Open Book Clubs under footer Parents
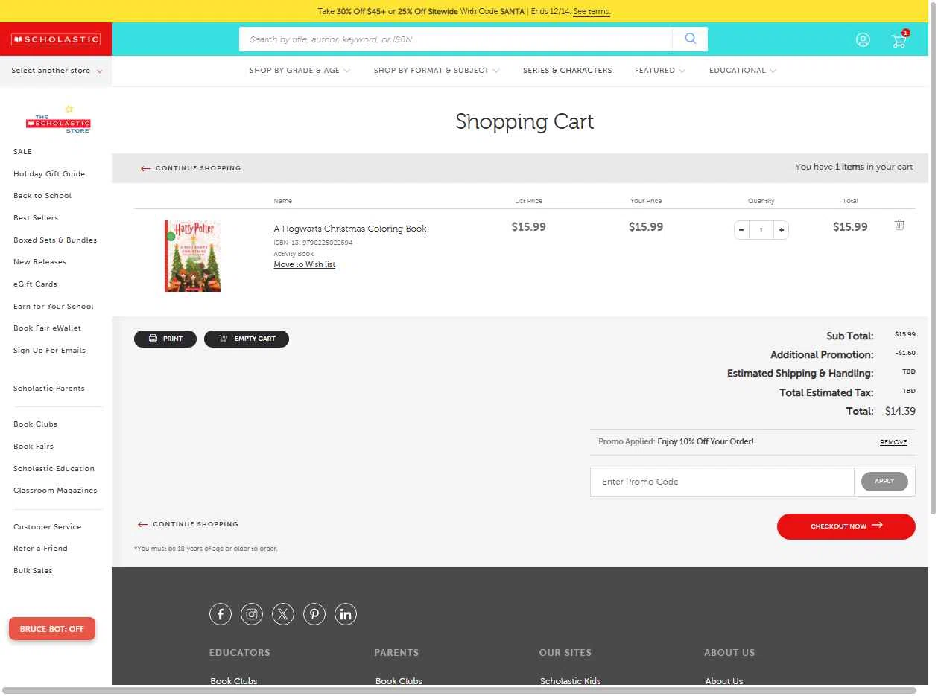Screen dimensions: 938x696 coord(399,680)
